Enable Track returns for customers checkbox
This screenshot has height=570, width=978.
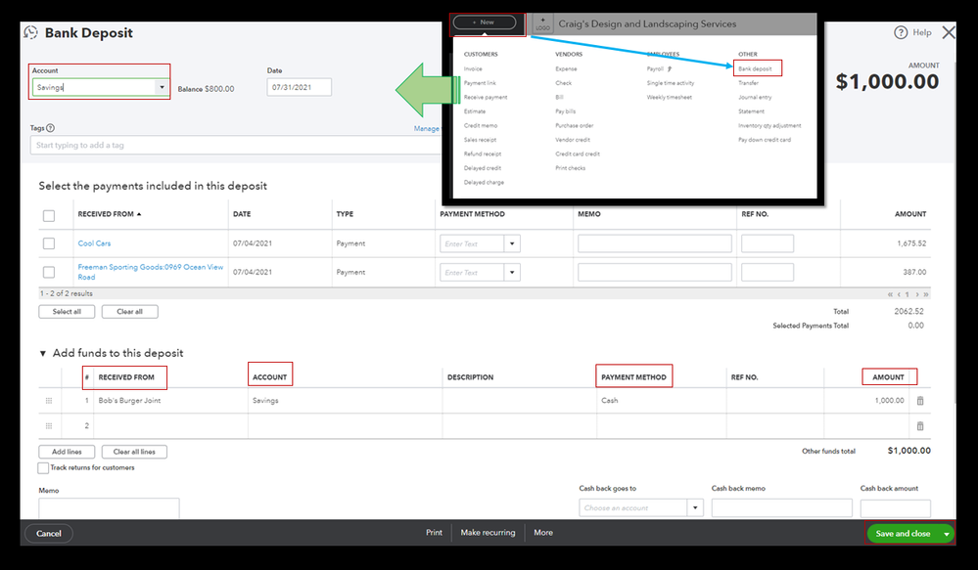(x=43, y=468)
